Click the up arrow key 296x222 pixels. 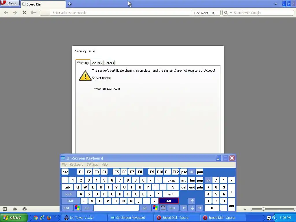192,201
